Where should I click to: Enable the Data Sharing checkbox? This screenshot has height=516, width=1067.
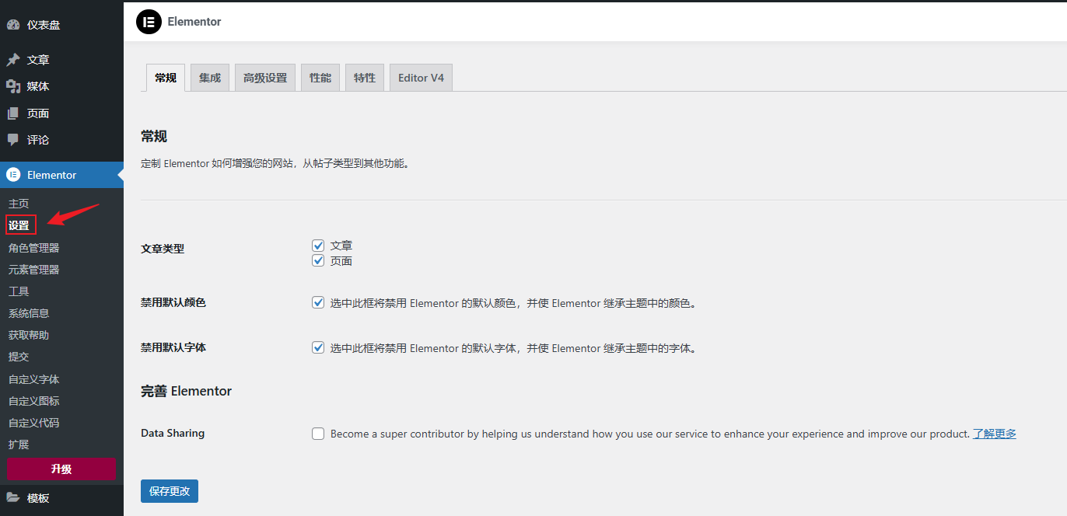pos(318,434)
